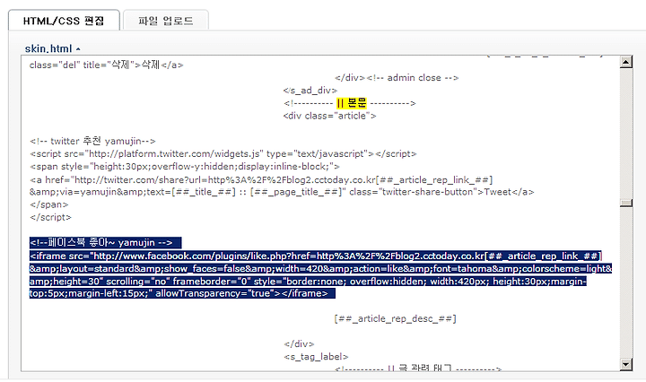
Task: Click the [##_article_rep_desc_##] placeholder
Action: click(x=395, y=318)
